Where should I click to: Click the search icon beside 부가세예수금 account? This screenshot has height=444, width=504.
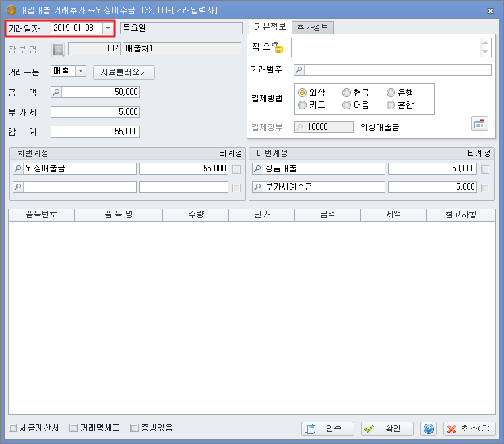[257, 187]
